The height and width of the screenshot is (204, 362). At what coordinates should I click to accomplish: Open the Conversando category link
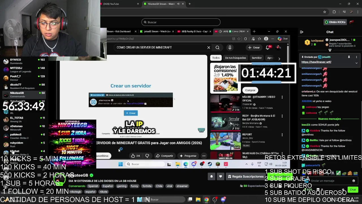coord(77,186)
